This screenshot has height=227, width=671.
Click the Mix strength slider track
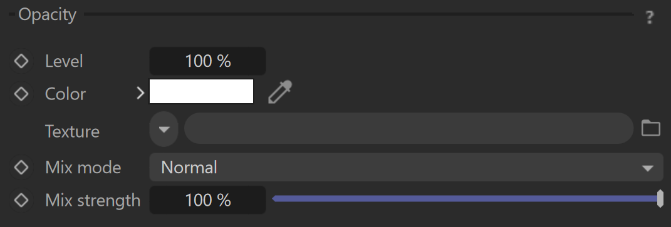466,198
